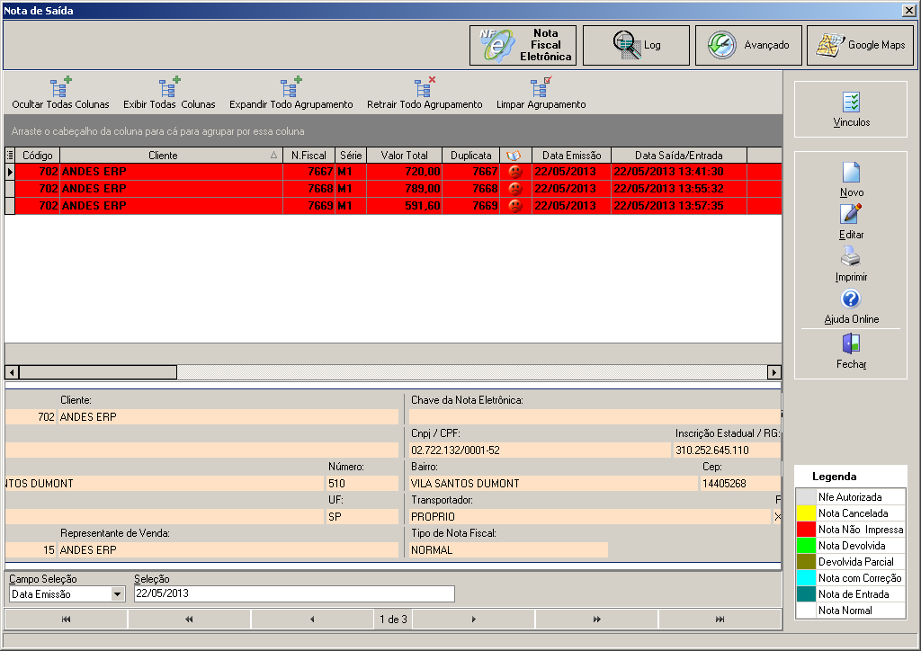Go to next record
921x651 pixels.
click(x=473, y=620)
